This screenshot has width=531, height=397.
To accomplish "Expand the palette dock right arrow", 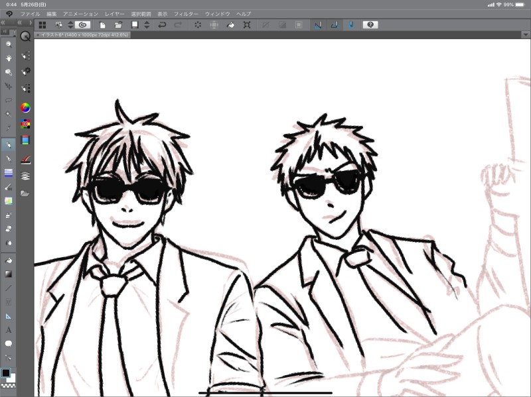I will 30,23.
